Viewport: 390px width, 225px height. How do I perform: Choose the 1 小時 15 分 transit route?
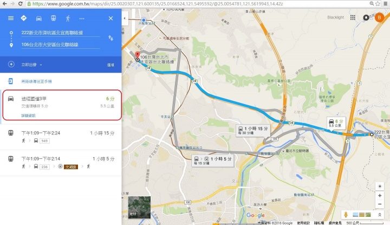tap(61, 137)
